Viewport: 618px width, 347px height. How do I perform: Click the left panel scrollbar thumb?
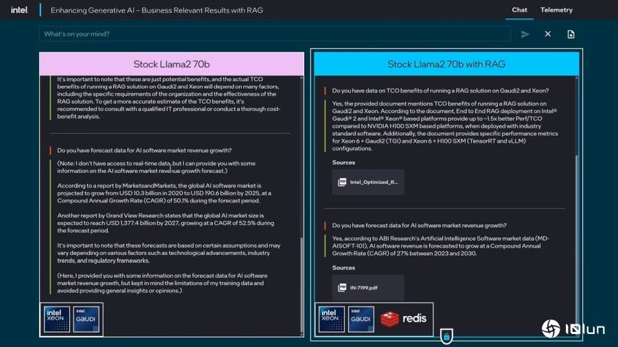coord(301,285)
